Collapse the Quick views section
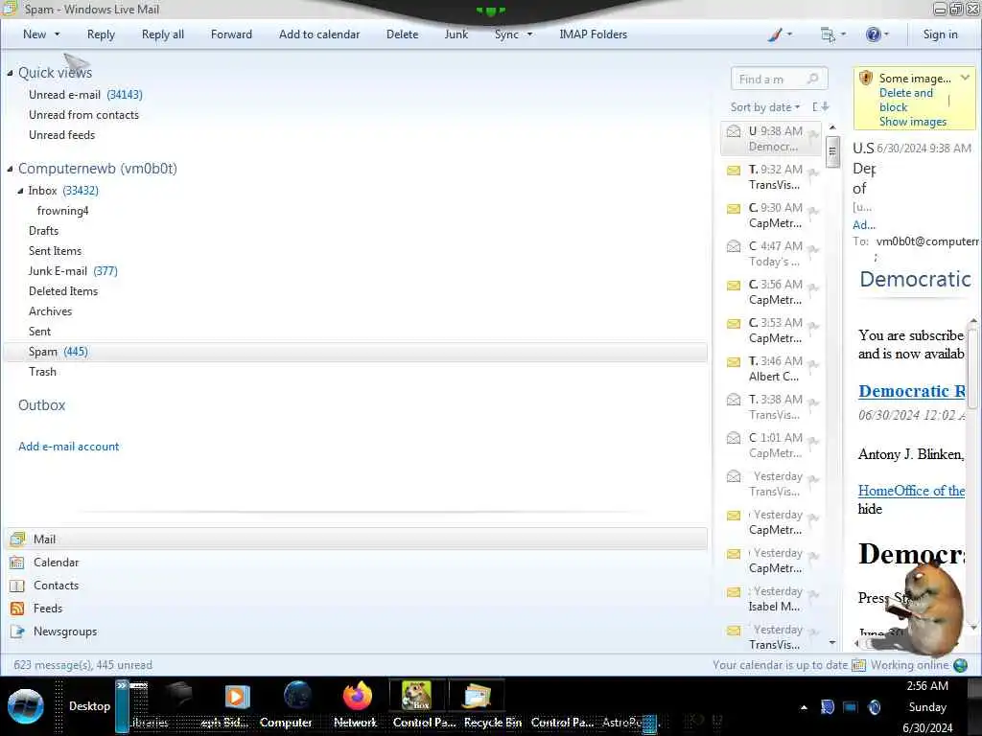 point(10,73)
